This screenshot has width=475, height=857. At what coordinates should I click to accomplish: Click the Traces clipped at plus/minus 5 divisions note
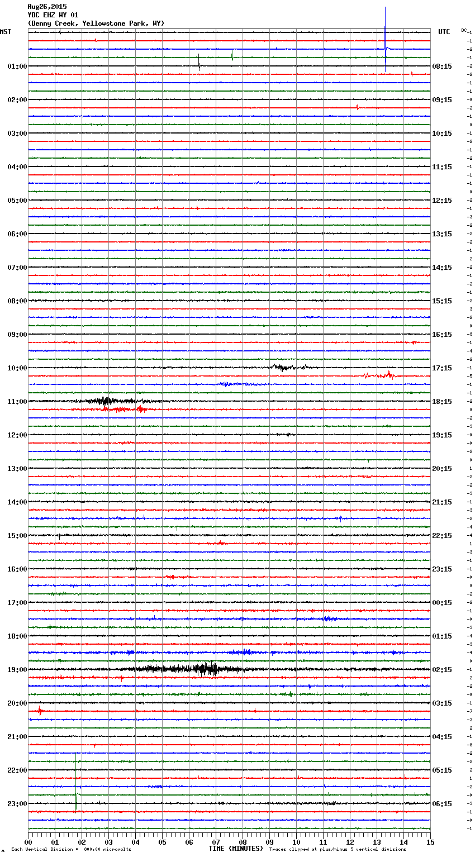click(x=338, y=850)
